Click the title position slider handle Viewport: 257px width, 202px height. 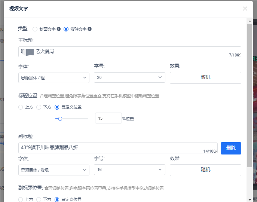[60, 119]
